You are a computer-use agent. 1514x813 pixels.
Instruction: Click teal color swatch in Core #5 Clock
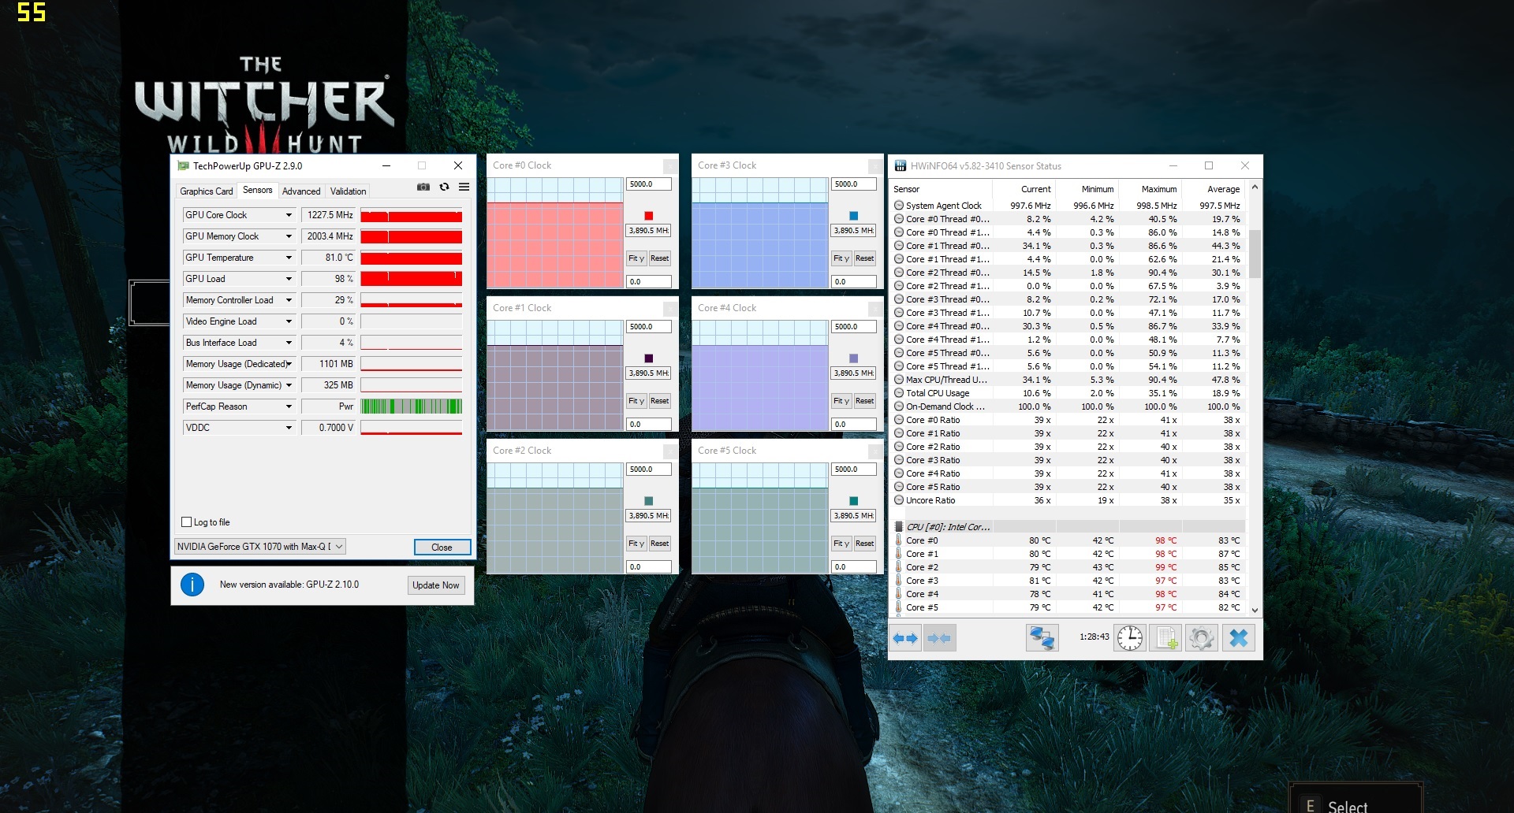pyautogui.click(x=853, y=501)
